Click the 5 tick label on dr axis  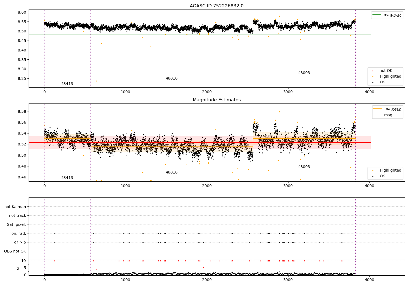coord(25,268)
